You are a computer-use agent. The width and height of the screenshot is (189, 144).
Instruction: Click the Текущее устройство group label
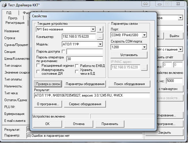pos(53,24)
